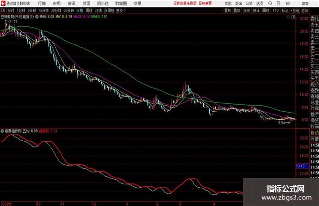Open the 财富圈 menu
This screenshot has height=206, width=319.
pos(121,3)
